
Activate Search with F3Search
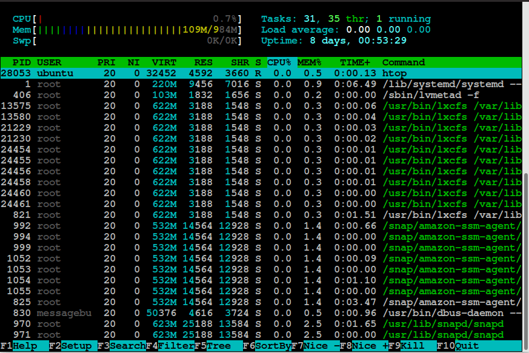(x=119, y=346)
